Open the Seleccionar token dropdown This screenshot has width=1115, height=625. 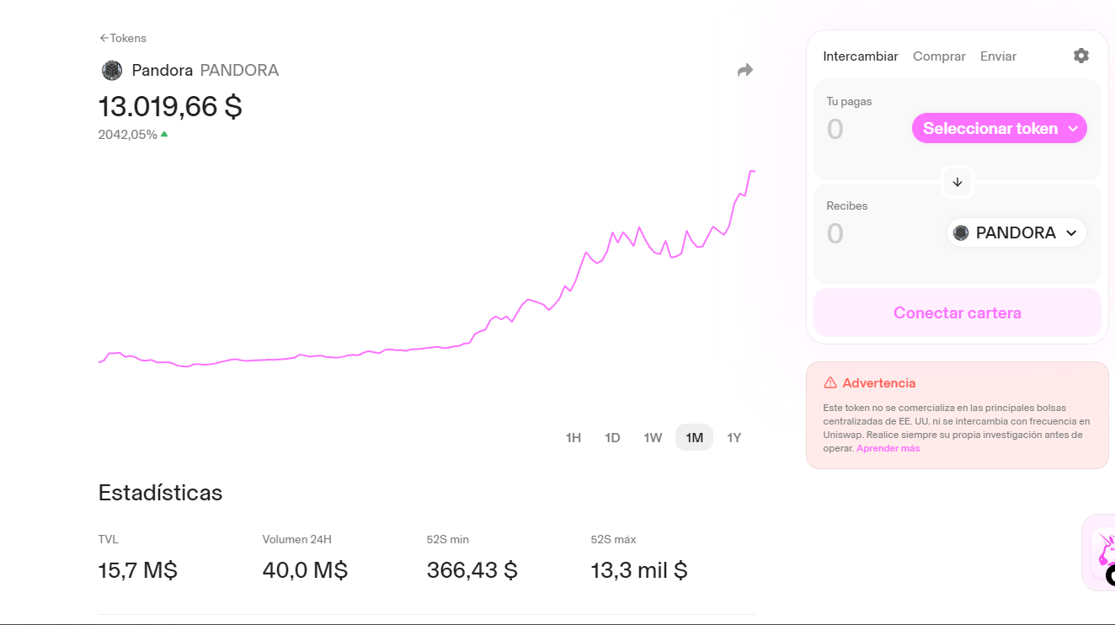tap(1000, 128)
